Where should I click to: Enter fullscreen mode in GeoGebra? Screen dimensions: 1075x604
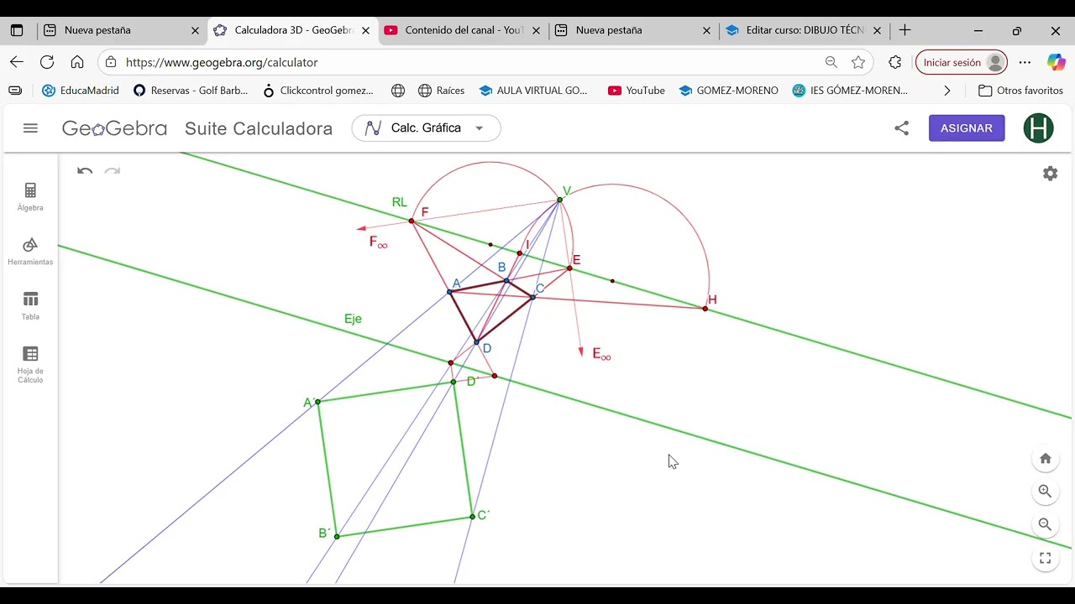click(1046, 558)
